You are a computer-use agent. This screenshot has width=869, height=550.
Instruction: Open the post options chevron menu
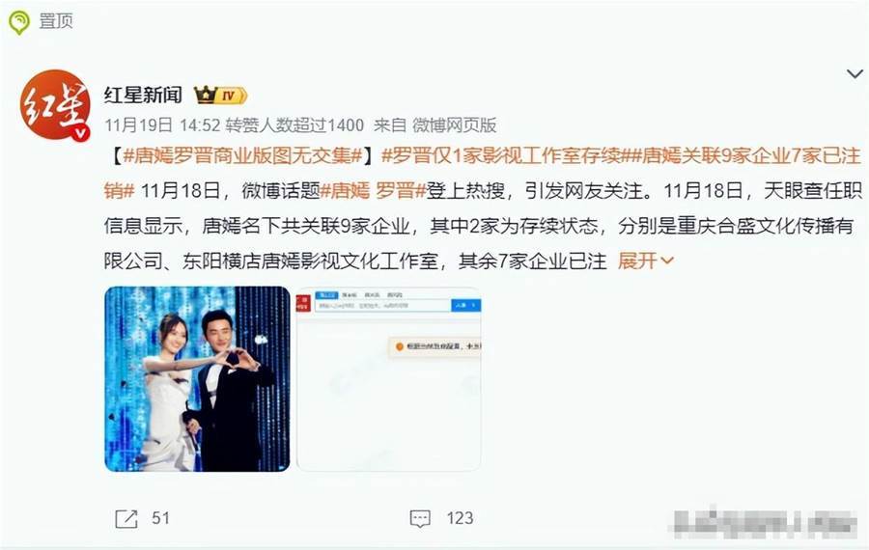[x=855, y=73]
